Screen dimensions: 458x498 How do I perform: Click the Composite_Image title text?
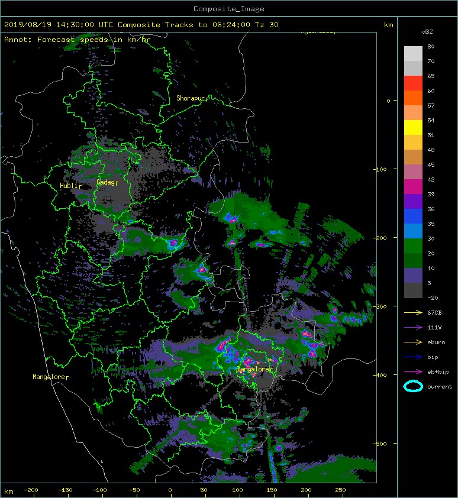229,8
